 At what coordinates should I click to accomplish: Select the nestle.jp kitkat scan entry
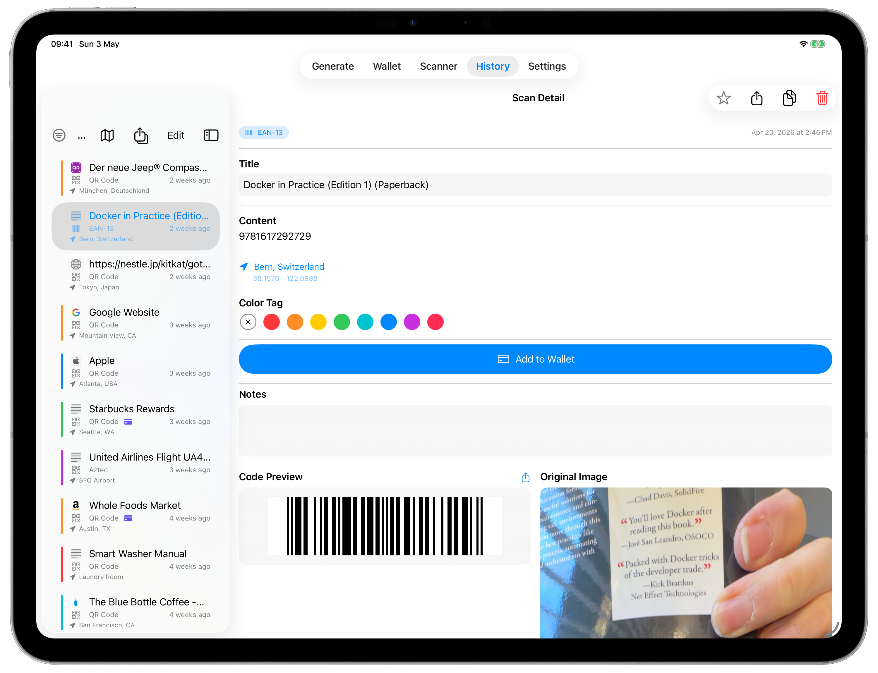(136, 275)
